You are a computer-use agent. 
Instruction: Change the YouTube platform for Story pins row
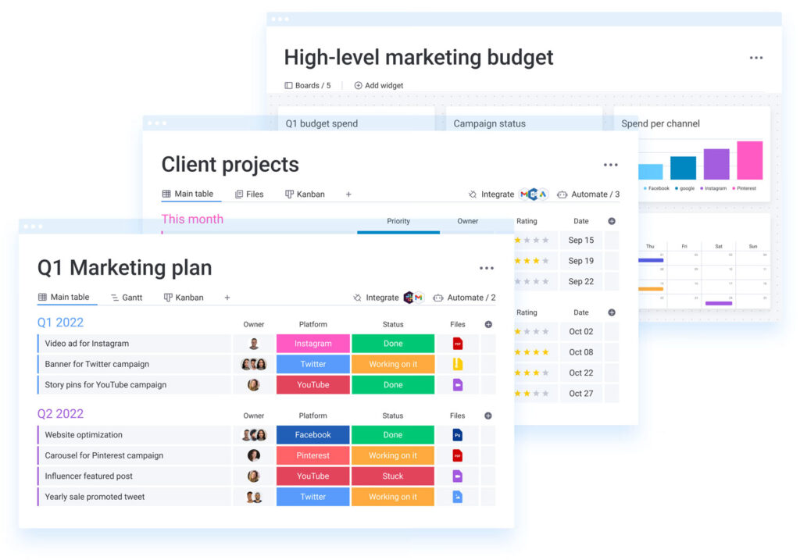313,384
